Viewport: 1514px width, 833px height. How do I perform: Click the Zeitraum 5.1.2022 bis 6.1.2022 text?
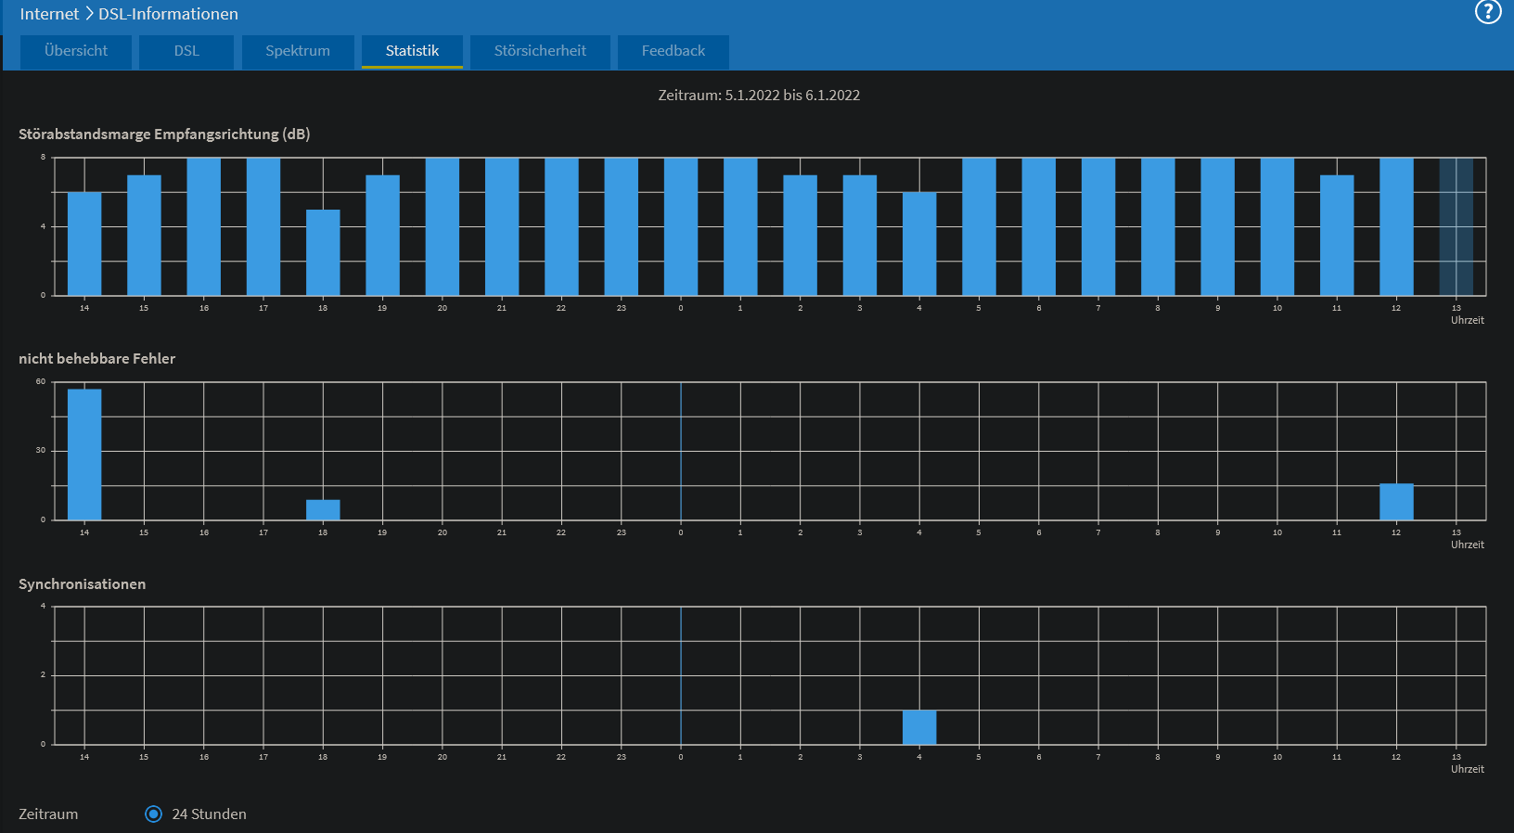(759, 95)
